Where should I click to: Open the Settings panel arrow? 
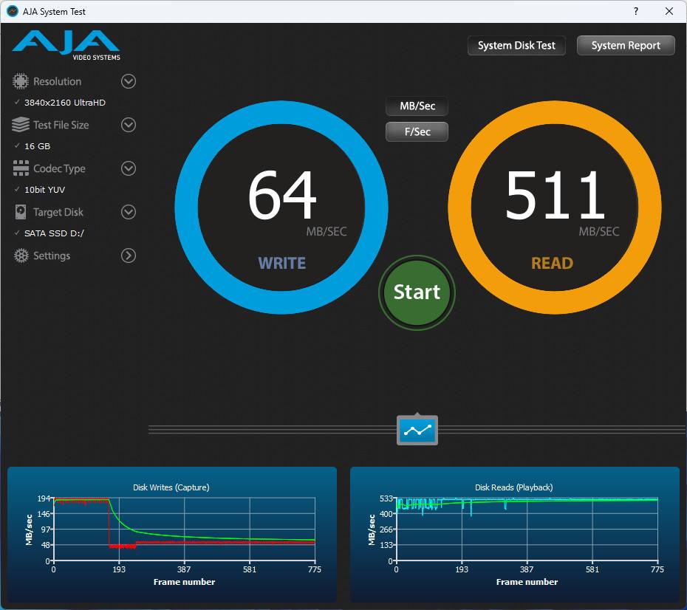pos(129,256)
